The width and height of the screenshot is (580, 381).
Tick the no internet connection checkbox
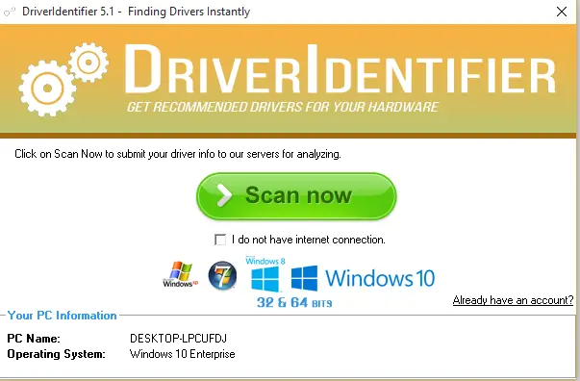click(x=220, y=240)
